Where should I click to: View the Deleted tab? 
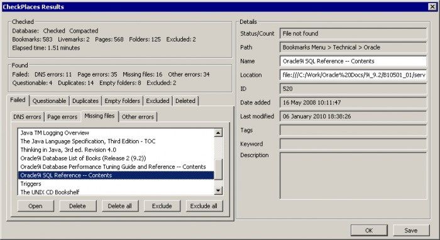[x=185, y=101]
